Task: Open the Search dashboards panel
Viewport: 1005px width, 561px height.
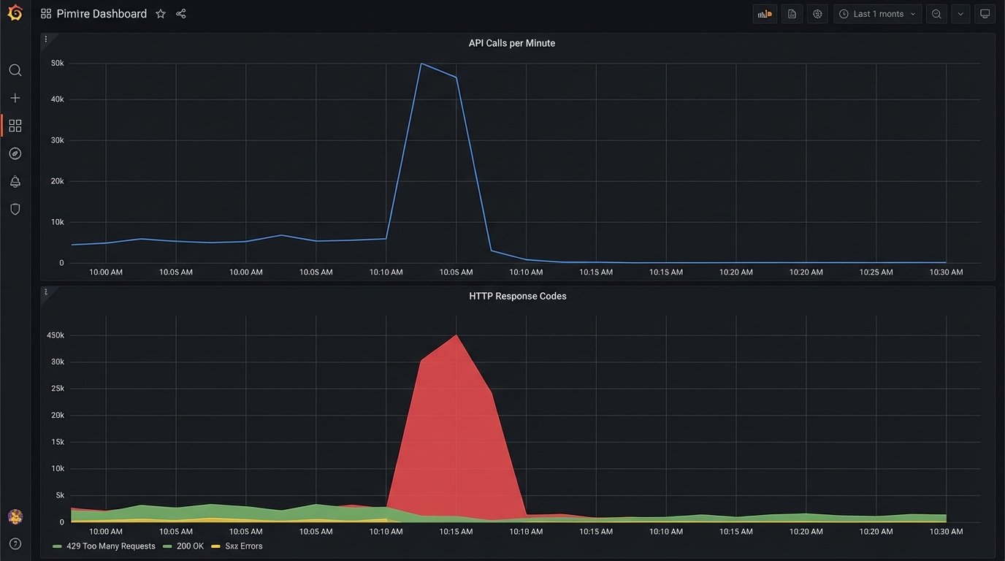Action: coord(15,70)
